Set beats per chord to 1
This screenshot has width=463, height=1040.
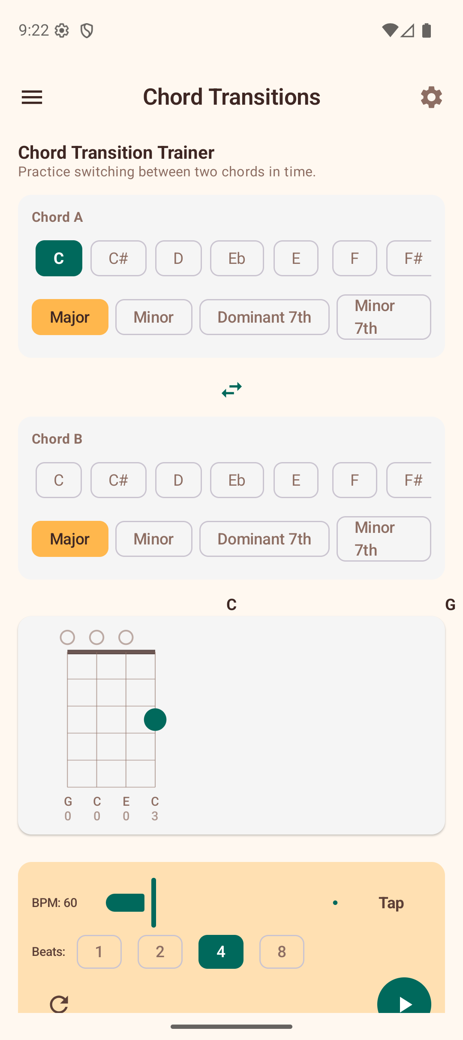pos(99,952)
